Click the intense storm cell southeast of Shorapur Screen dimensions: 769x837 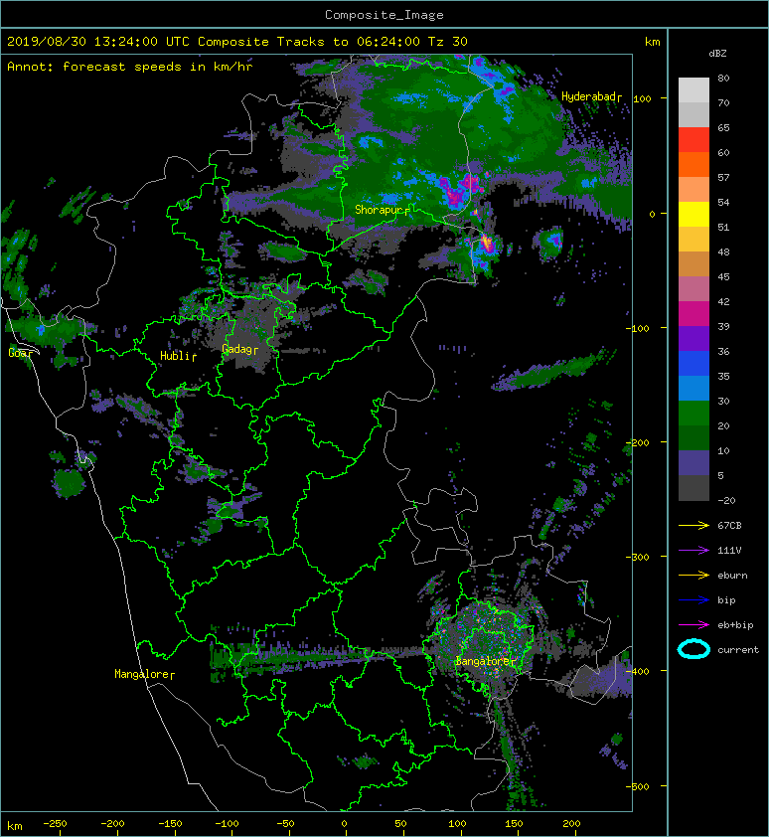click(x=486, y=246)
